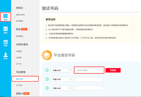The width and height of the screenshot is (141, 97).
Task: Go to 短信管理 menu item
Action: point(19,36)
